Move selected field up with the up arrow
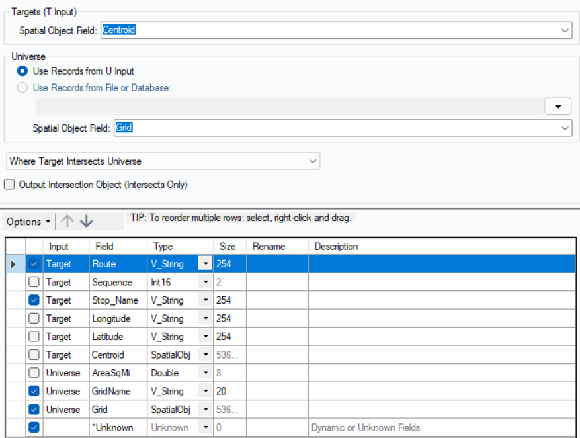 point(67,221)
